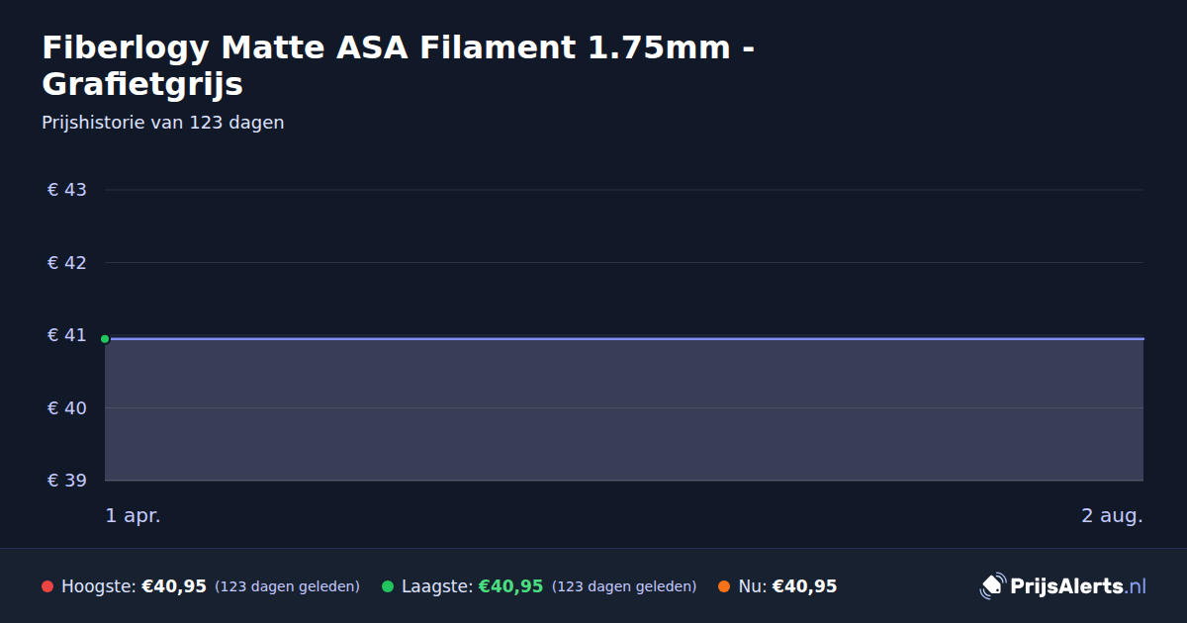Click the green Laagste €40,95 price value
This screenshot has height=623, width=1187.
[x=510, y=586]
